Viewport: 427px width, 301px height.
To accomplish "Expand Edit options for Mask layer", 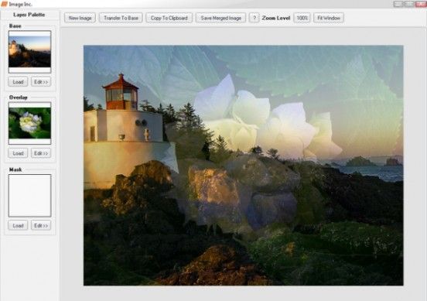I will 41,225.
